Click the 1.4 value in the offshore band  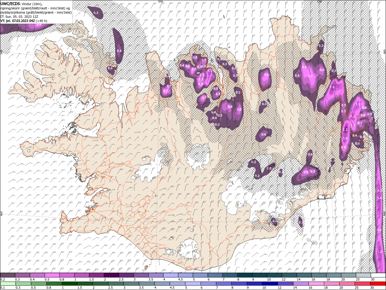(x=380, y=198)
